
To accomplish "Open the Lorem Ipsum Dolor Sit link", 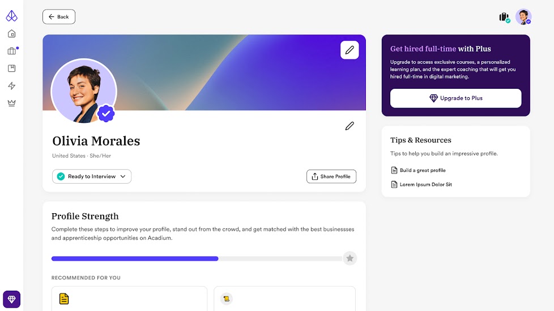I will [x=425, y=184].
